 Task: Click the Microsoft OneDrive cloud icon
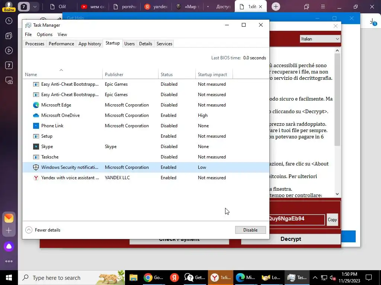click(x=36, y=115)
